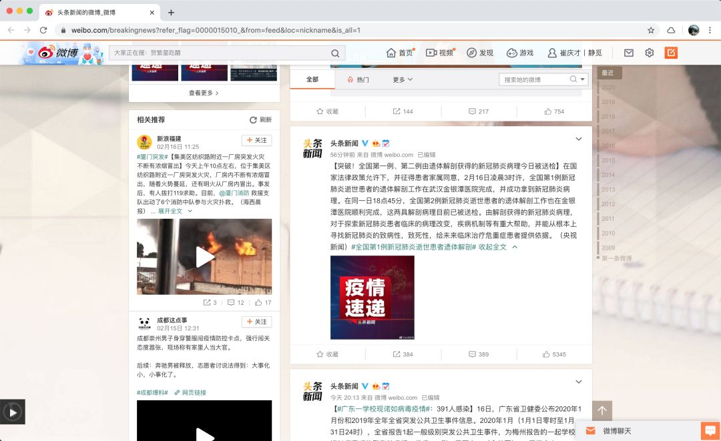Repost the post showing 384

coord(403,355)
